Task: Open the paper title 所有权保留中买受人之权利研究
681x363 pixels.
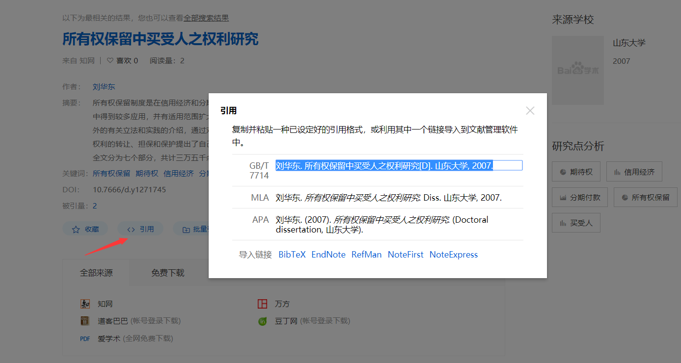Action: (160, 39)
